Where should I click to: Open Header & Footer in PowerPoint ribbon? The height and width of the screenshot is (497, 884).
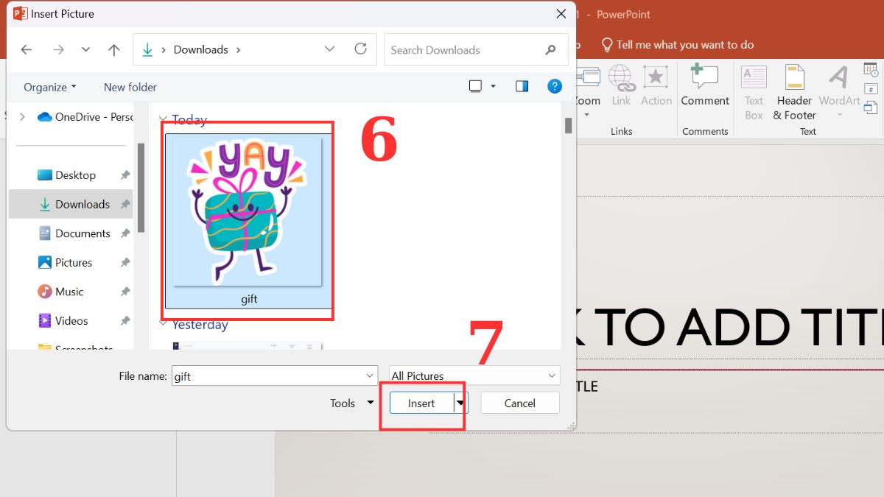(x=794, y=93)
